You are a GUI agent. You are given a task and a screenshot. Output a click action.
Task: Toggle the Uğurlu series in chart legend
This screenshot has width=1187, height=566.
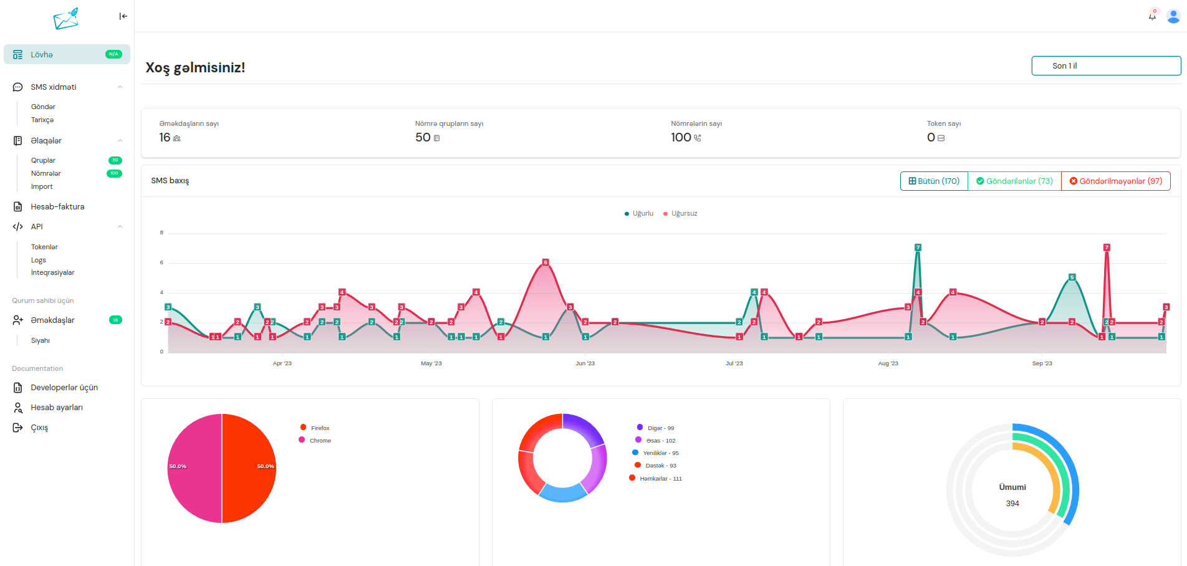click(x=639, y=214)
